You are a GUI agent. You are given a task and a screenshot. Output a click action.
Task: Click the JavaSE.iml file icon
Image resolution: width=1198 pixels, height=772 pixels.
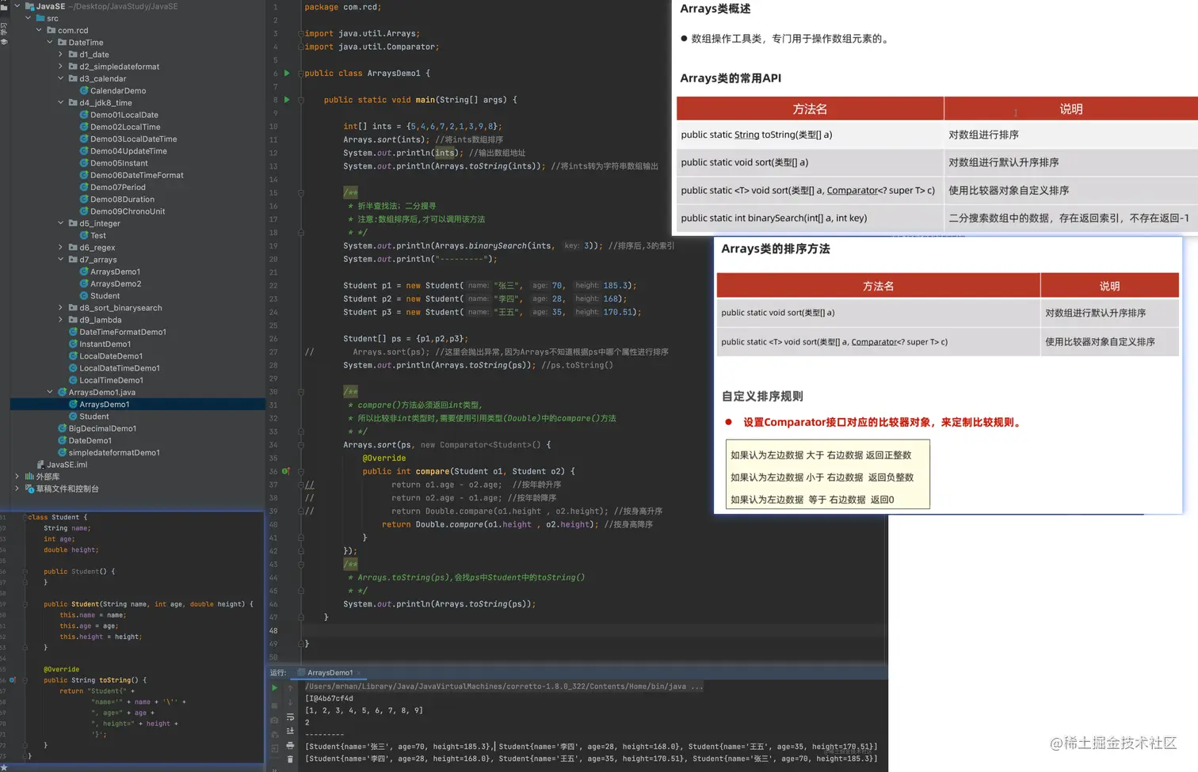coord(40,465)
